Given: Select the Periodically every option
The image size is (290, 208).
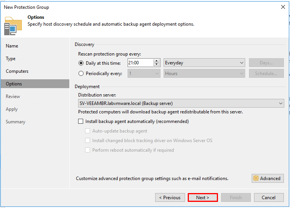Looking at the screenshot, I should [x=81, y=74].
